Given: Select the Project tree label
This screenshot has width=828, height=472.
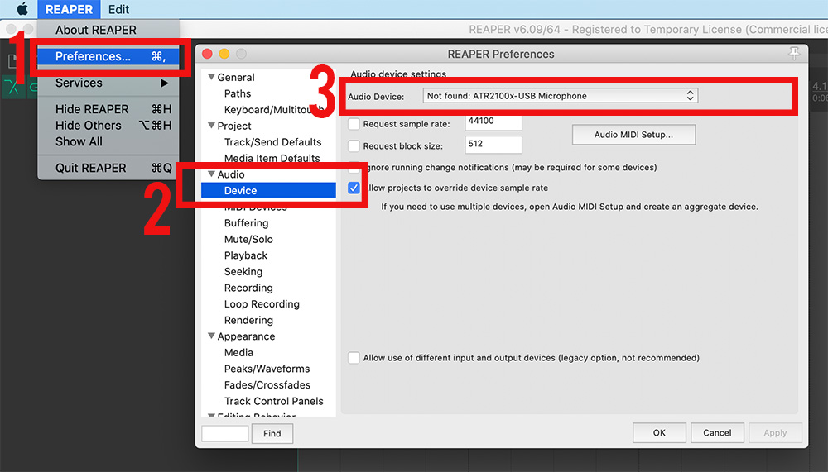Looking at the screenshot, I should [x=234, y=126].
